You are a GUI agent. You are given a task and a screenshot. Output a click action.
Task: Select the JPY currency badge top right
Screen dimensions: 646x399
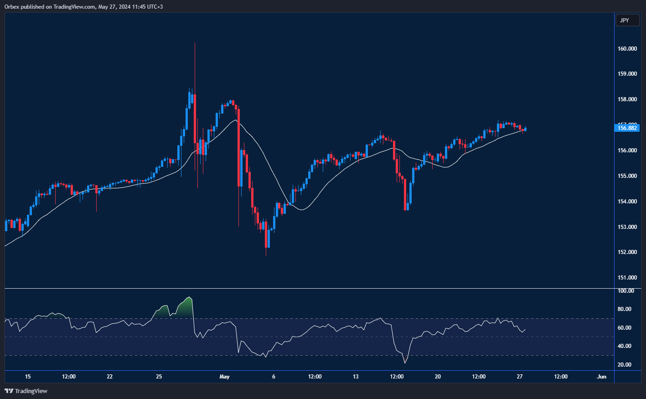627,20
